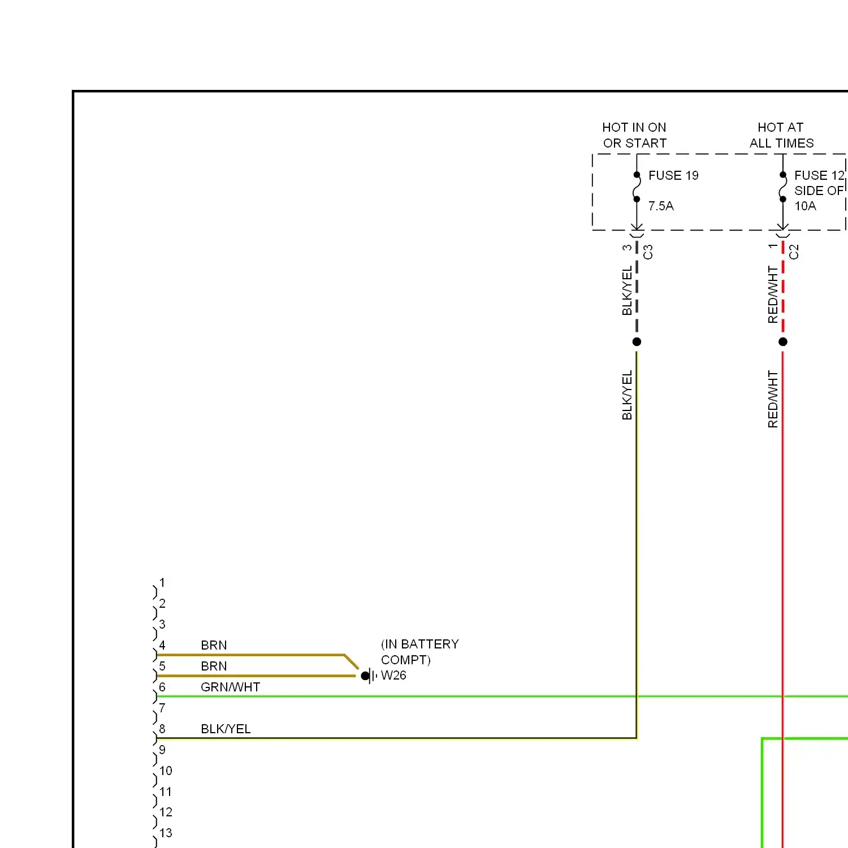Click the "SIDE OF" text

[x=819, y=191]
